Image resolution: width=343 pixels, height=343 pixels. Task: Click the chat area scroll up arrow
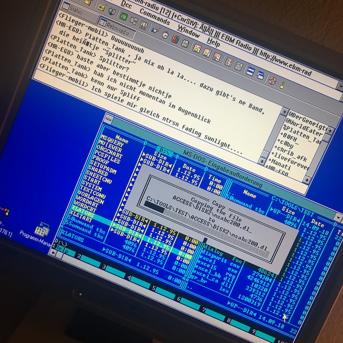pyautogui.click(x=284, y=112)
